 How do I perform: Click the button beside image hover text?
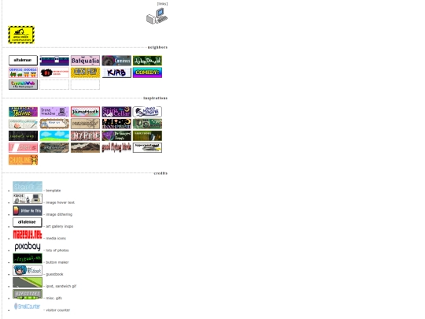click(x=28, y=198)
